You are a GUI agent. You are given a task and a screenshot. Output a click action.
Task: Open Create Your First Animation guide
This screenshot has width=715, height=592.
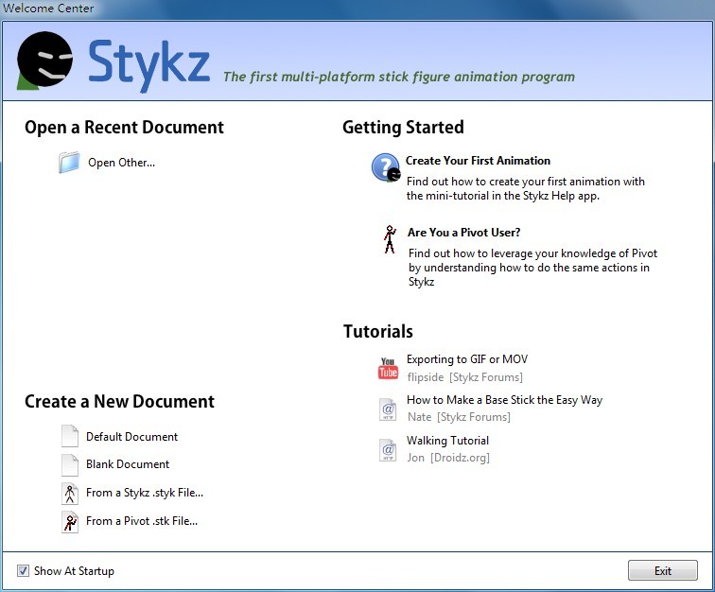(478, 161)
